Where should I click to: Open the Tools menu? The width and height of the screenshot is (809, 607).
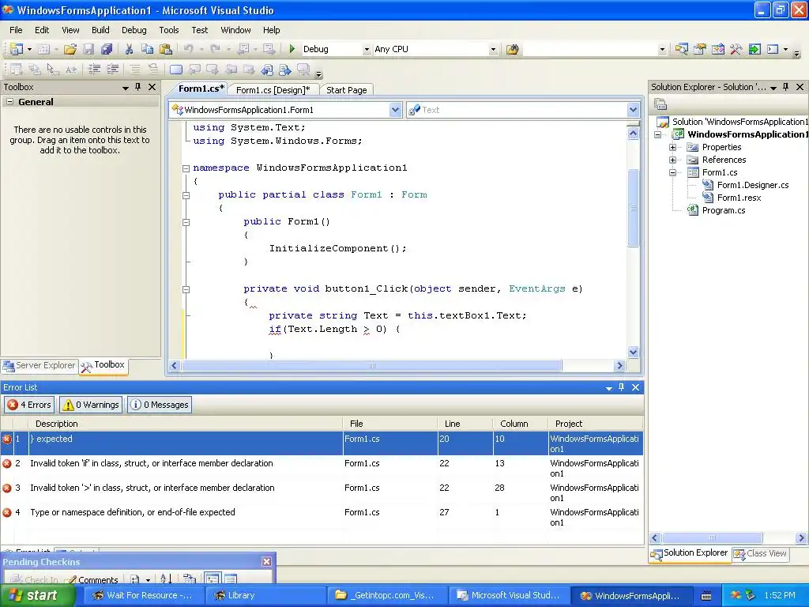[x=169, y=30]
